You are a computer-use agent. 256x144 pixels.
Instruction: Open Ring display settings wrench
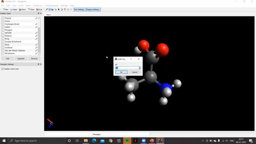36,39
